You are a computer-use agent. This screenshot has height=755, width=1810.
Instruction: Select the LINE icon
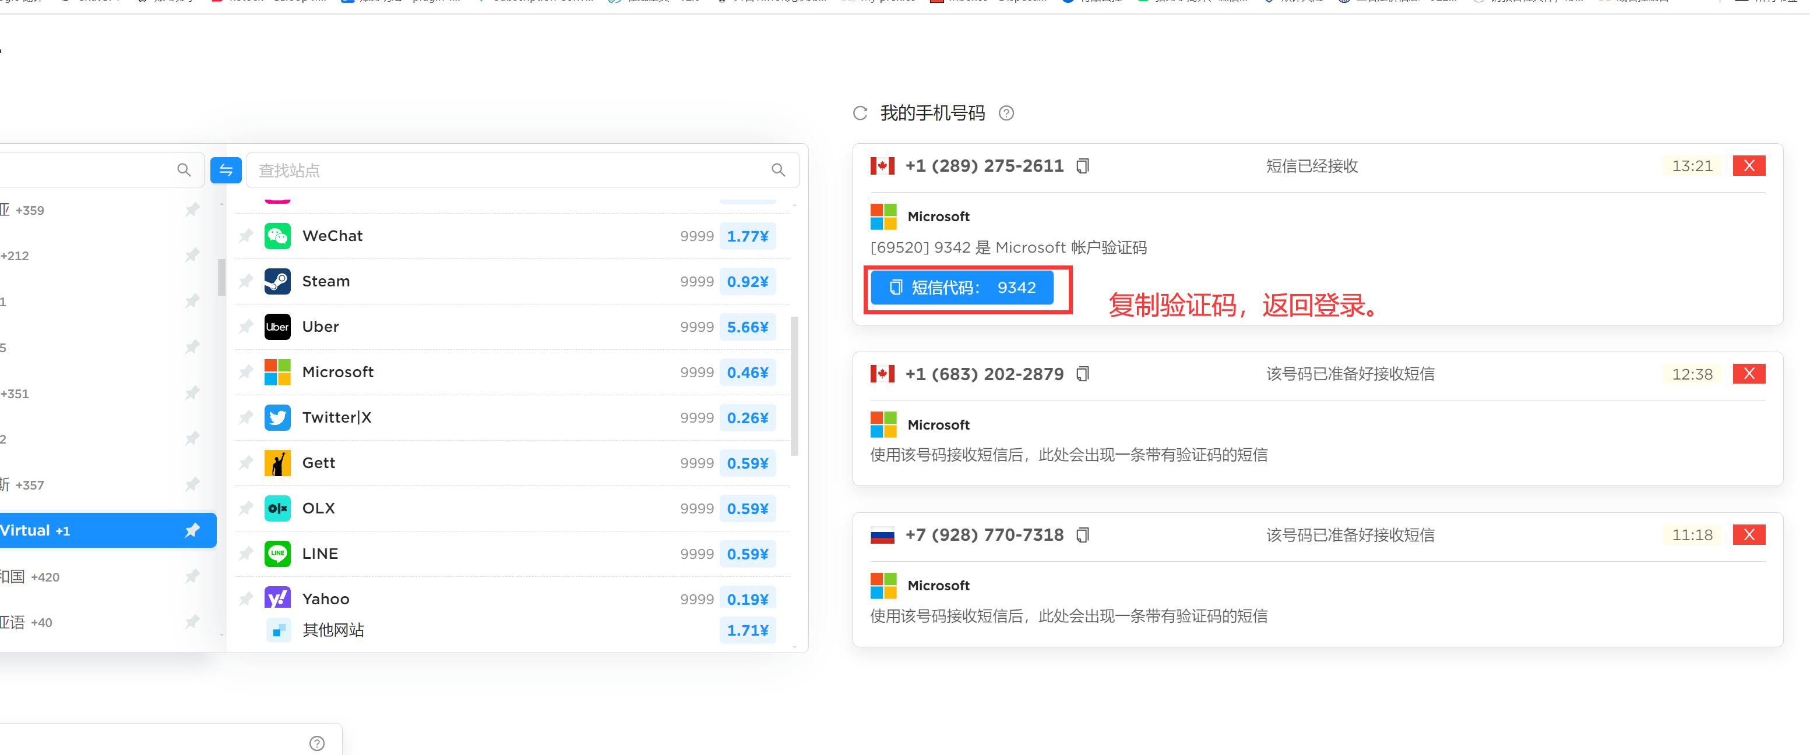tap(277, 554)
